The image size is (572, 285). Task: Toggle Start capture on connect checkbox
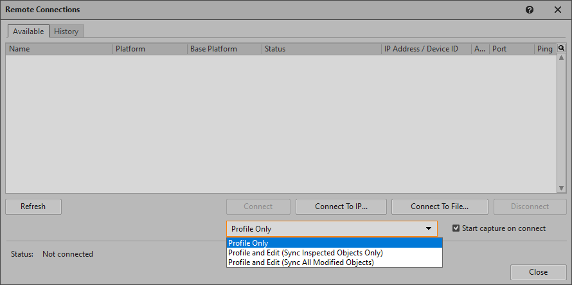click(x=456, y=228)
